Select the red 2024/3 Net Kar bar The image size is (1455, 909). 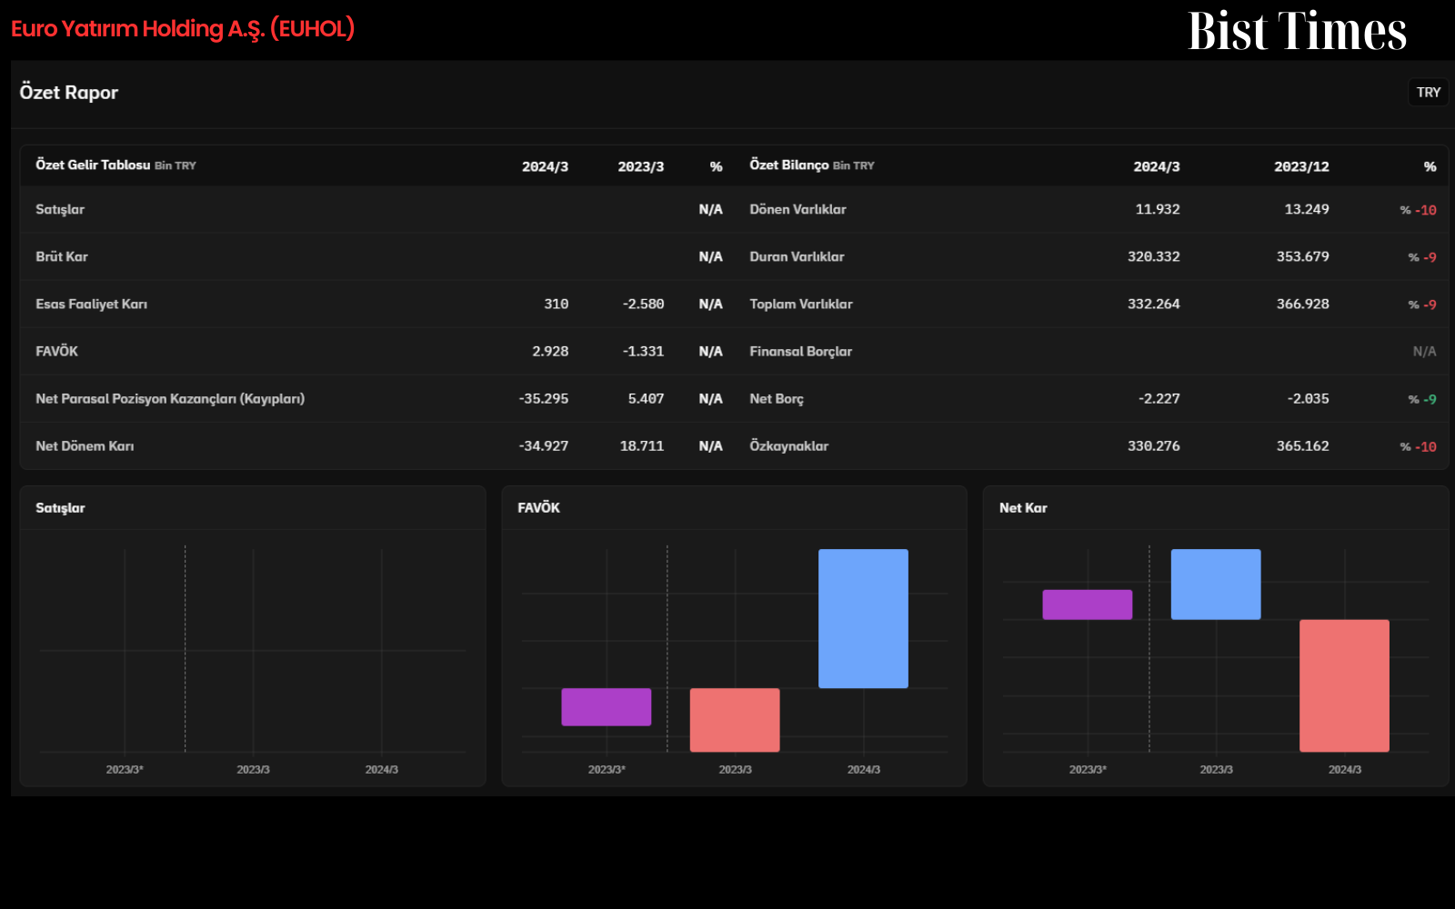tap(1344, 685)
